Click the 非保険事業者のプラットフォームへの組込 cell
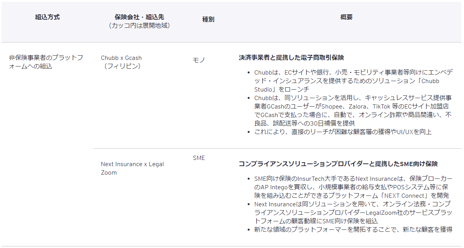Screen dimensions: 464x248 (46, 62)
